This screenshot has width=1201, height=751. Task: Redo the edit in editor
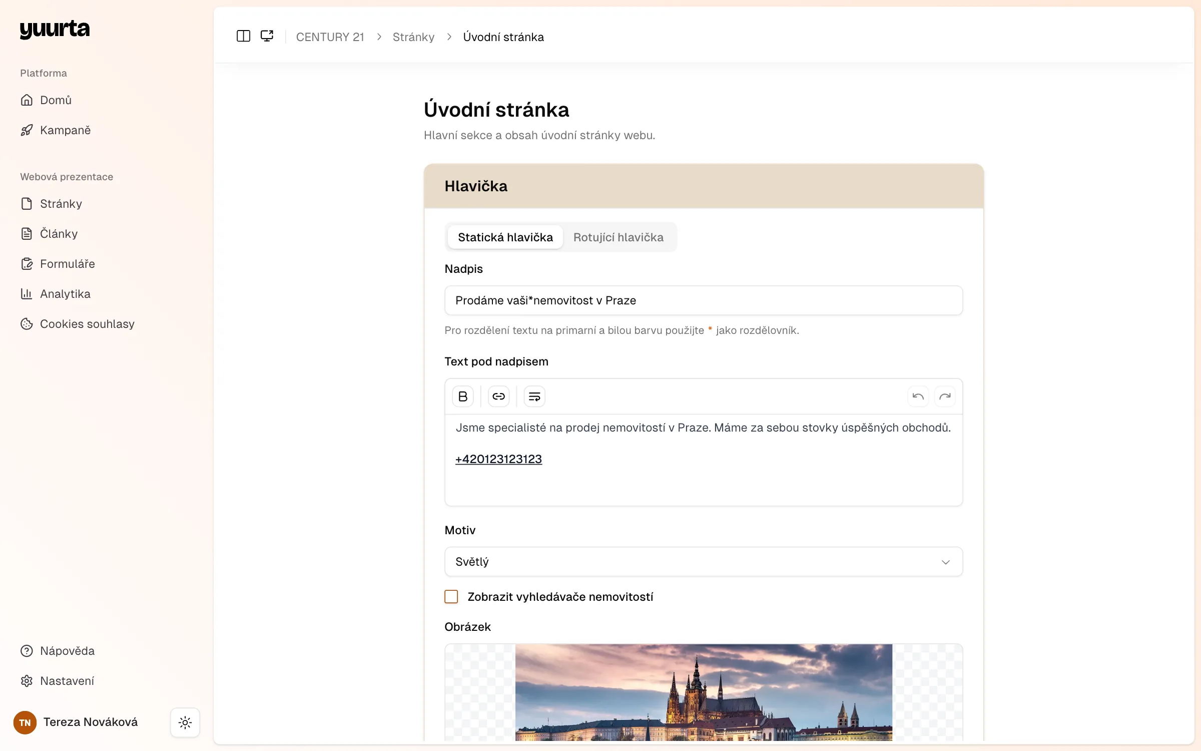point(945,397)
